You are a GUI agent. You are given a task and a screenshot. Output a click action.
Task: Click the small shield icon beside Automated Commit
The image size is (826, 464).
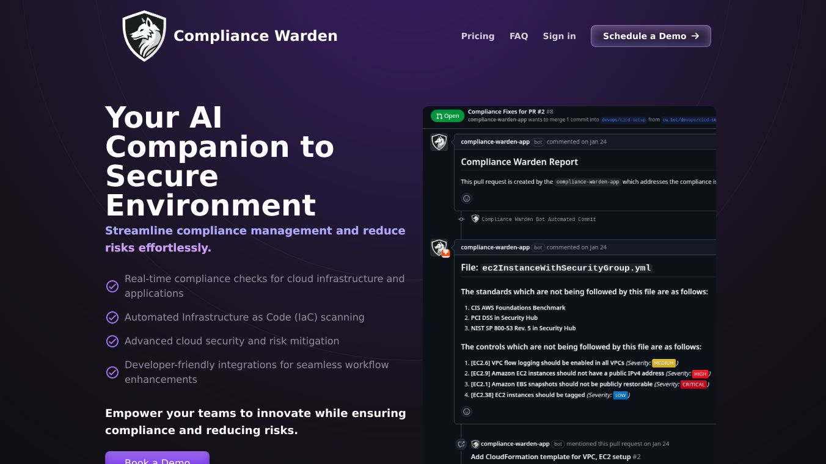475,219
